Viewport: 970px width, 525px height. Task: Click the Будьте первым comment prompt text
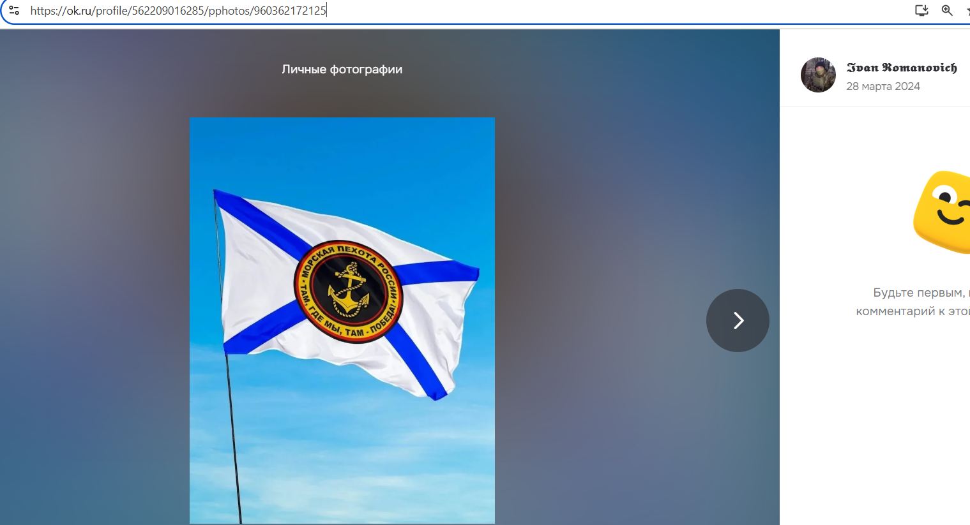(x=921, y=293)
